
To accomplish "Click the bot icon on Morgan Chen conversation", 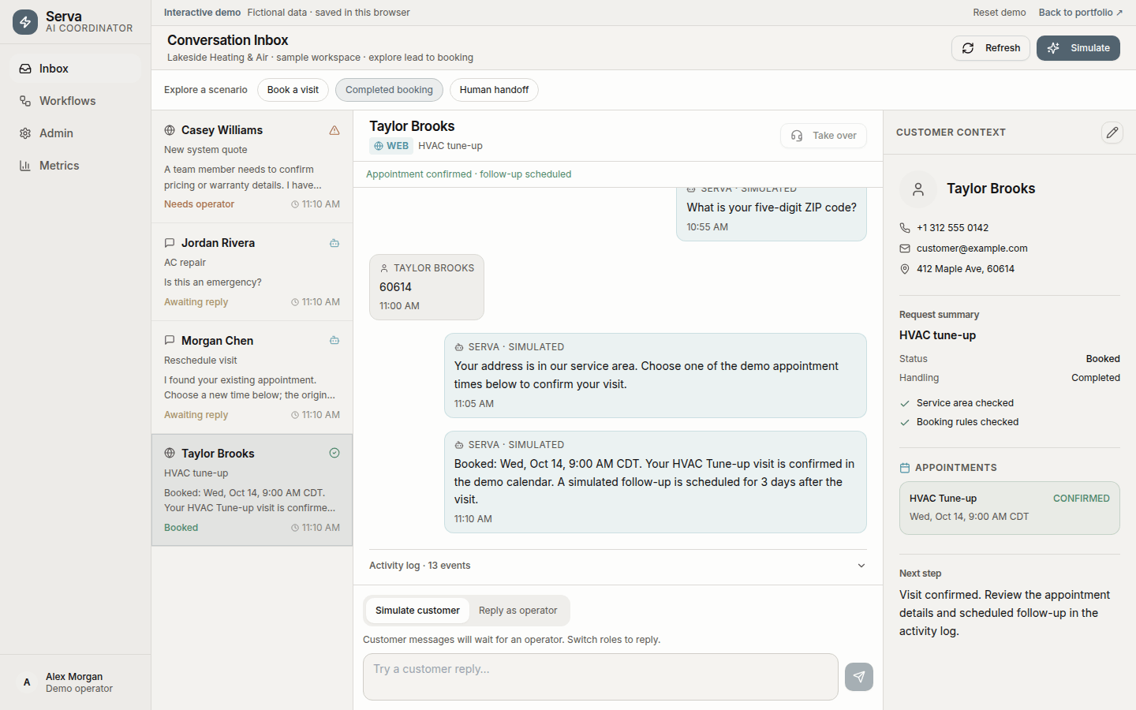I will [334, 341].
